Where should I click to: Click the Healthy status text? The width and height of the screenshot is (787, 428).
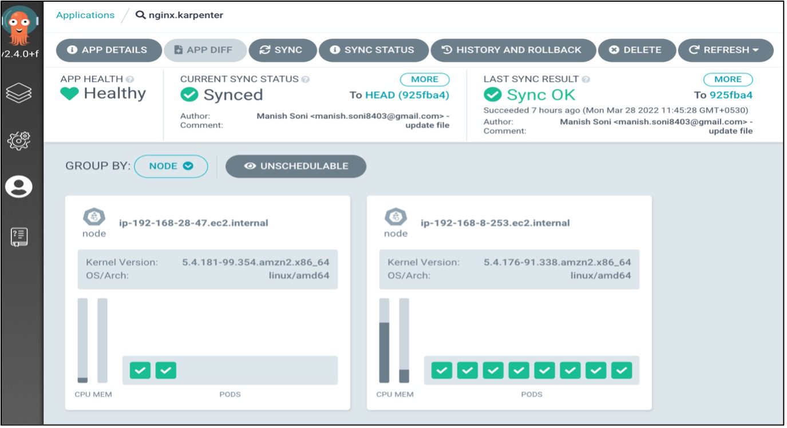[114, 93]
